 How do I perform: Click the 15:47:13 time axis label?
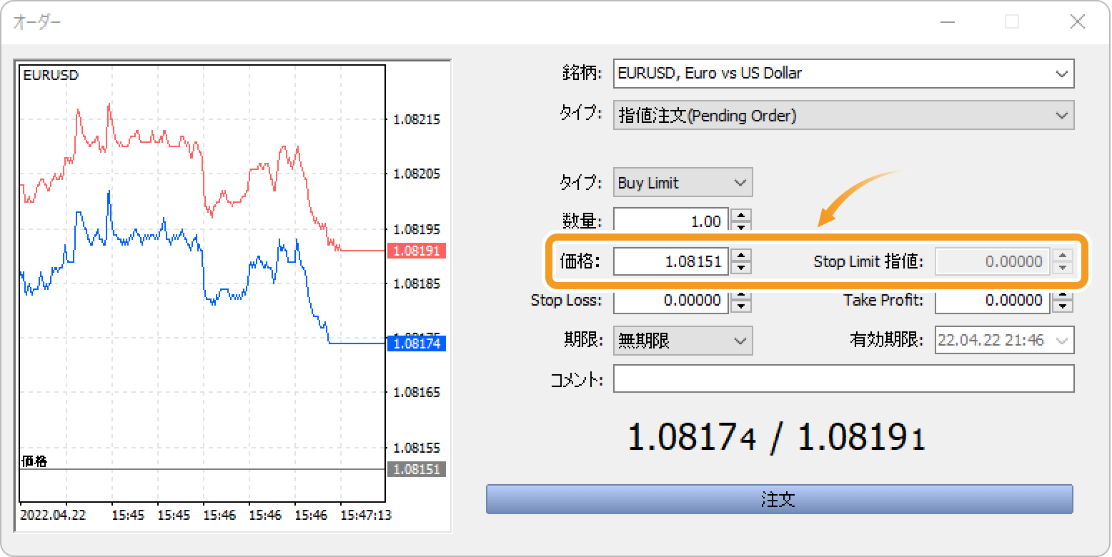click(x=365, y=515)
